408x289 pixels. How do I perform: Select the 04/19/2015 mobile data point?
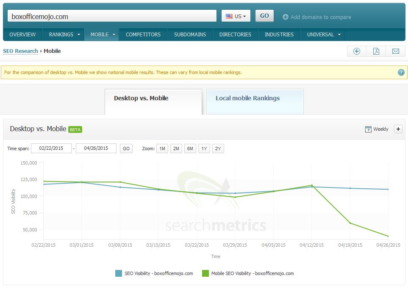[350, 223]
